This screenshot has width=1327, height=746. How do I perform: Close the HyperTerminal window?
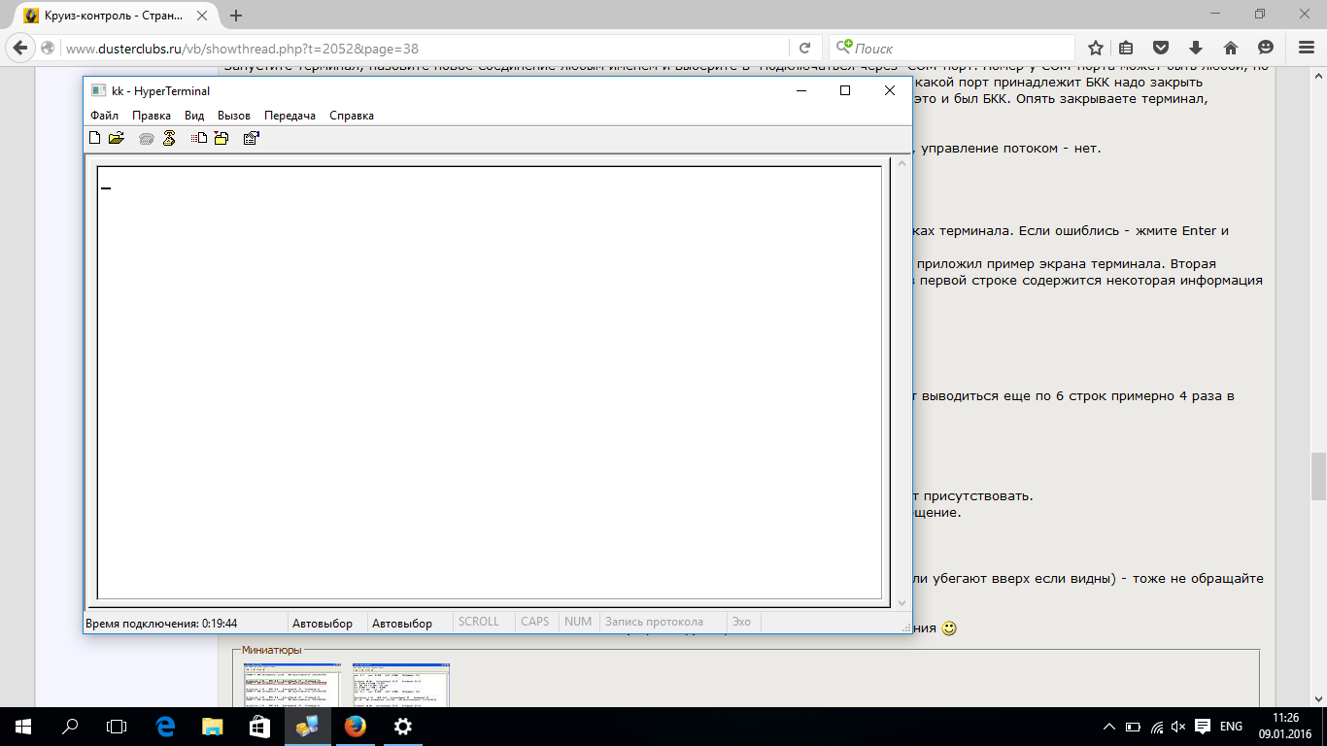coord(889,90)
